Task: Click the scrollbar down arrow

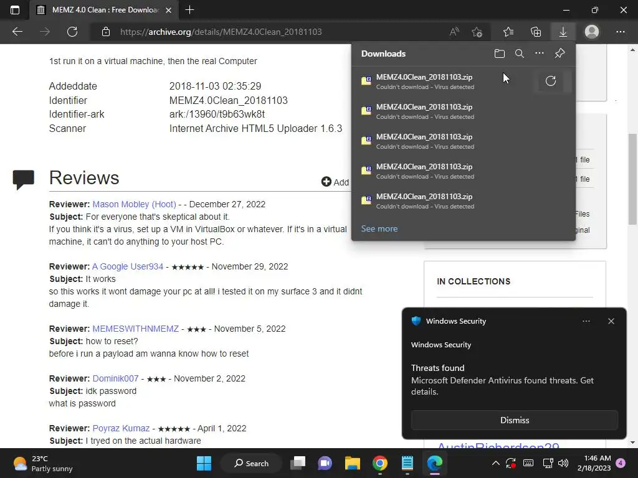Action: tap(633, 443)
